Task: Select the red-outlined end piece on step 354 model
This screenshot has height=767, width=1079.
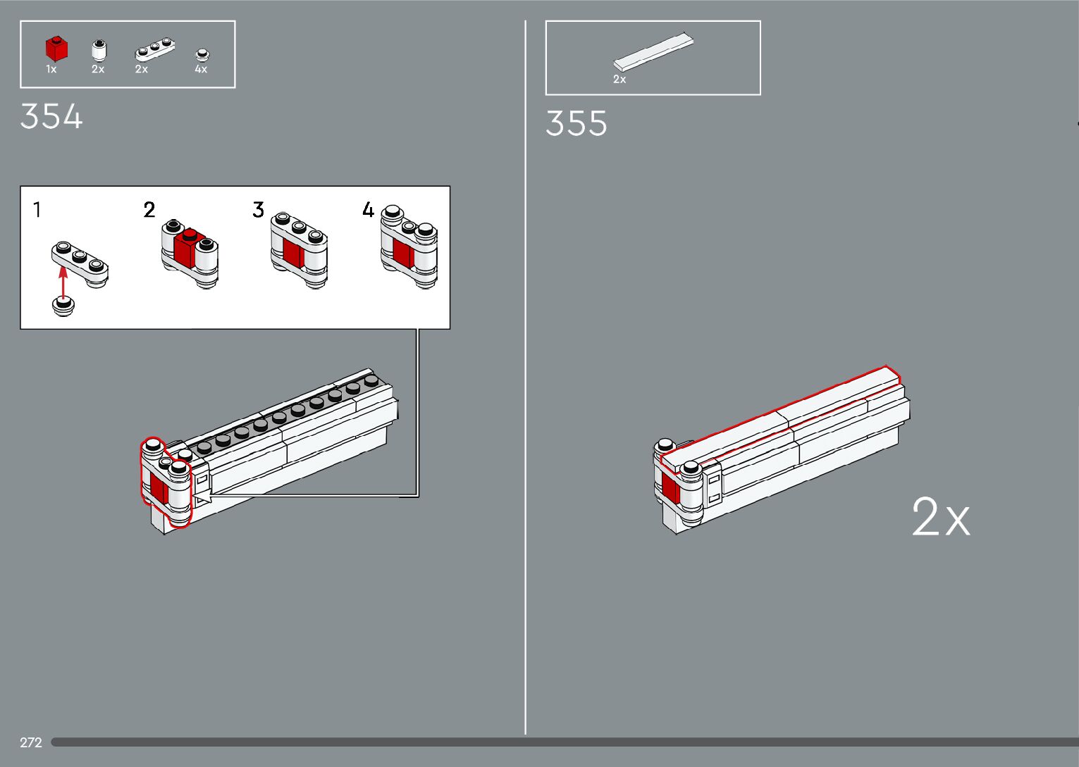Action: coord(167,482)
